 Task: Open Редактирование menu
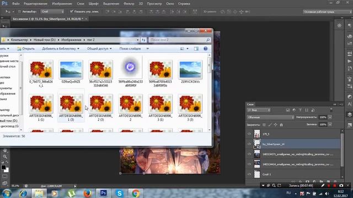coord(35,4)
